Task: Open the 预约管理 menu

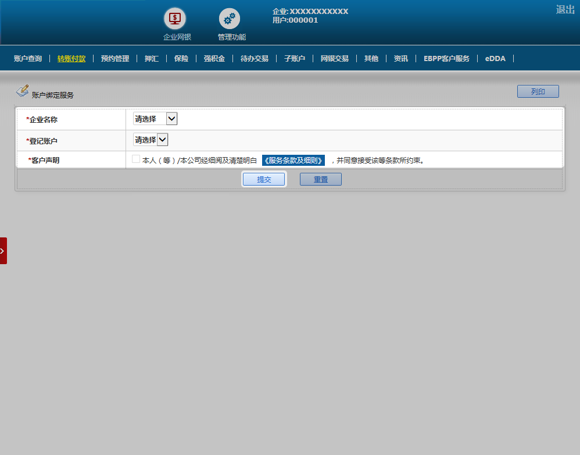Action: 115,59
